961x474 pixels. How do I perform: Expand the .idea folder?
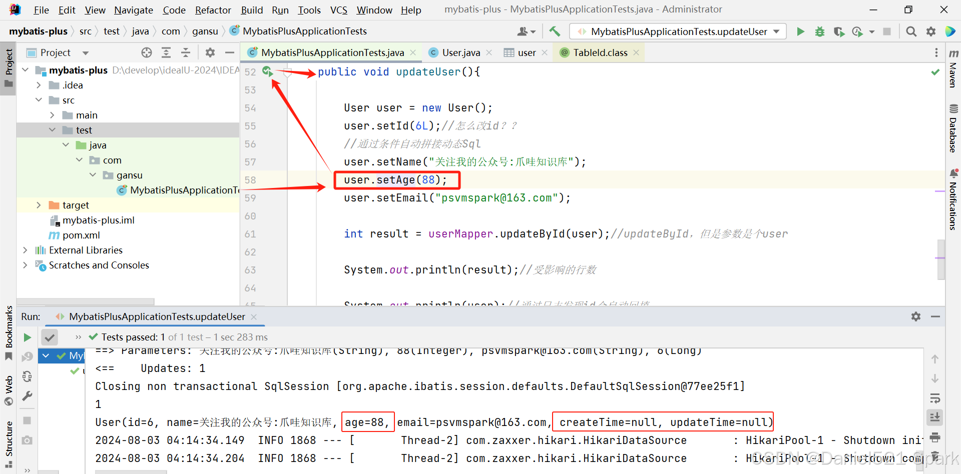pyautogui.click(x=39, y=85)
